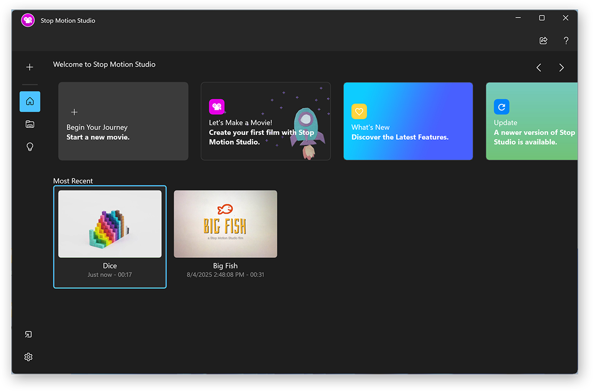Open help with the question mark icon

pos(566,41)
